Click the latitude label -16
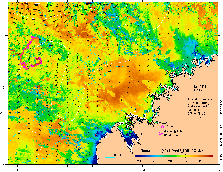The width and height of the screenshot is (223, 172). [3, 113]
